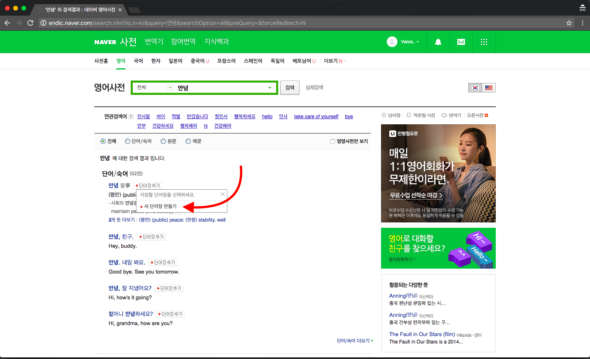
Task: Expand search suggestions dropdown arrow
Action: point(270,88)
